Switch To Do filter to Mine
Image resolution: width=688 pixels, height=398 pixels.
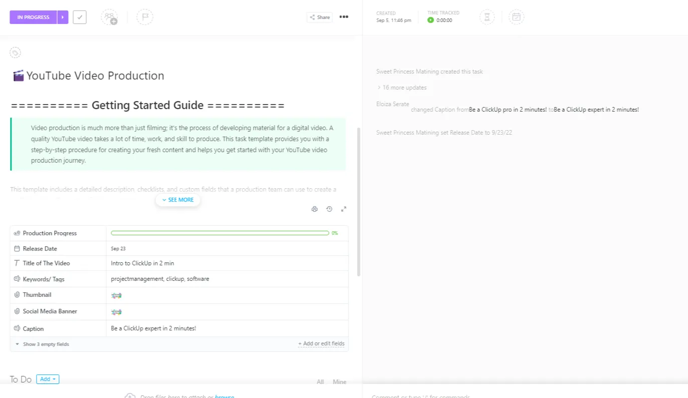coord(339,382)
